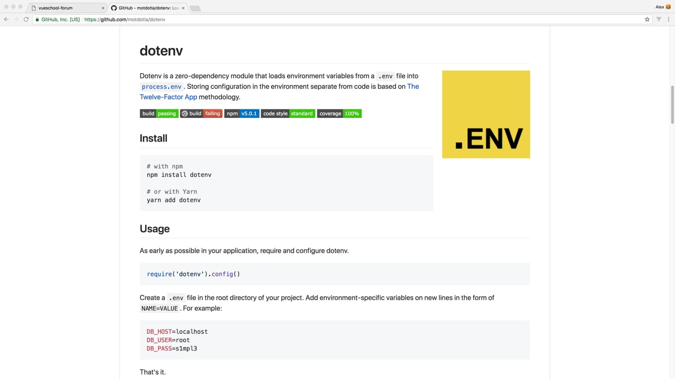Open a new browser tab
Image resolution: width=675 pixels, height=379 pixels.
point(195,8)
